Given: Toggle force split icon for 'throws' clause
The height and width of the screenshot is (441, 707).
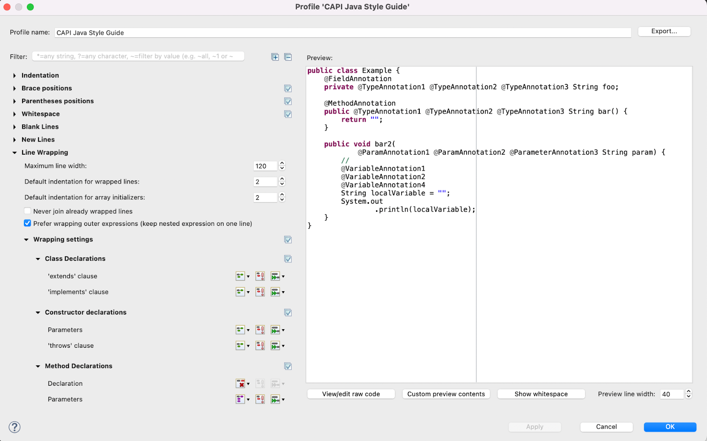Looking at the screenshot, I should (x=260, y=346).
